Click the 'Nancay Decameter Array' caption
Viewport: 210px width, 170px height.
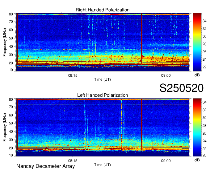point(45,166)
